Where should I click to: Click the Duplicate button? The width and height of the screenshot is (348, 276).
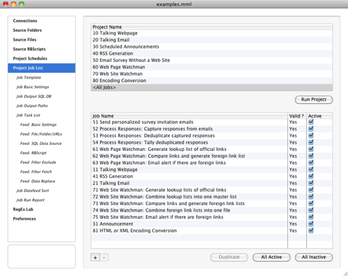coord(229,257)
